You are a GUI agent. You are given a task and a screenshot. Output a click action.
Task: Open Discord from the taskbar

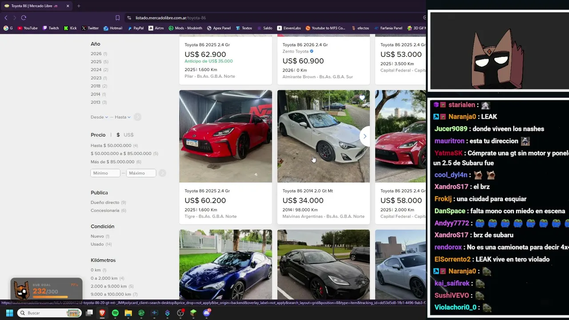point(206,313)
